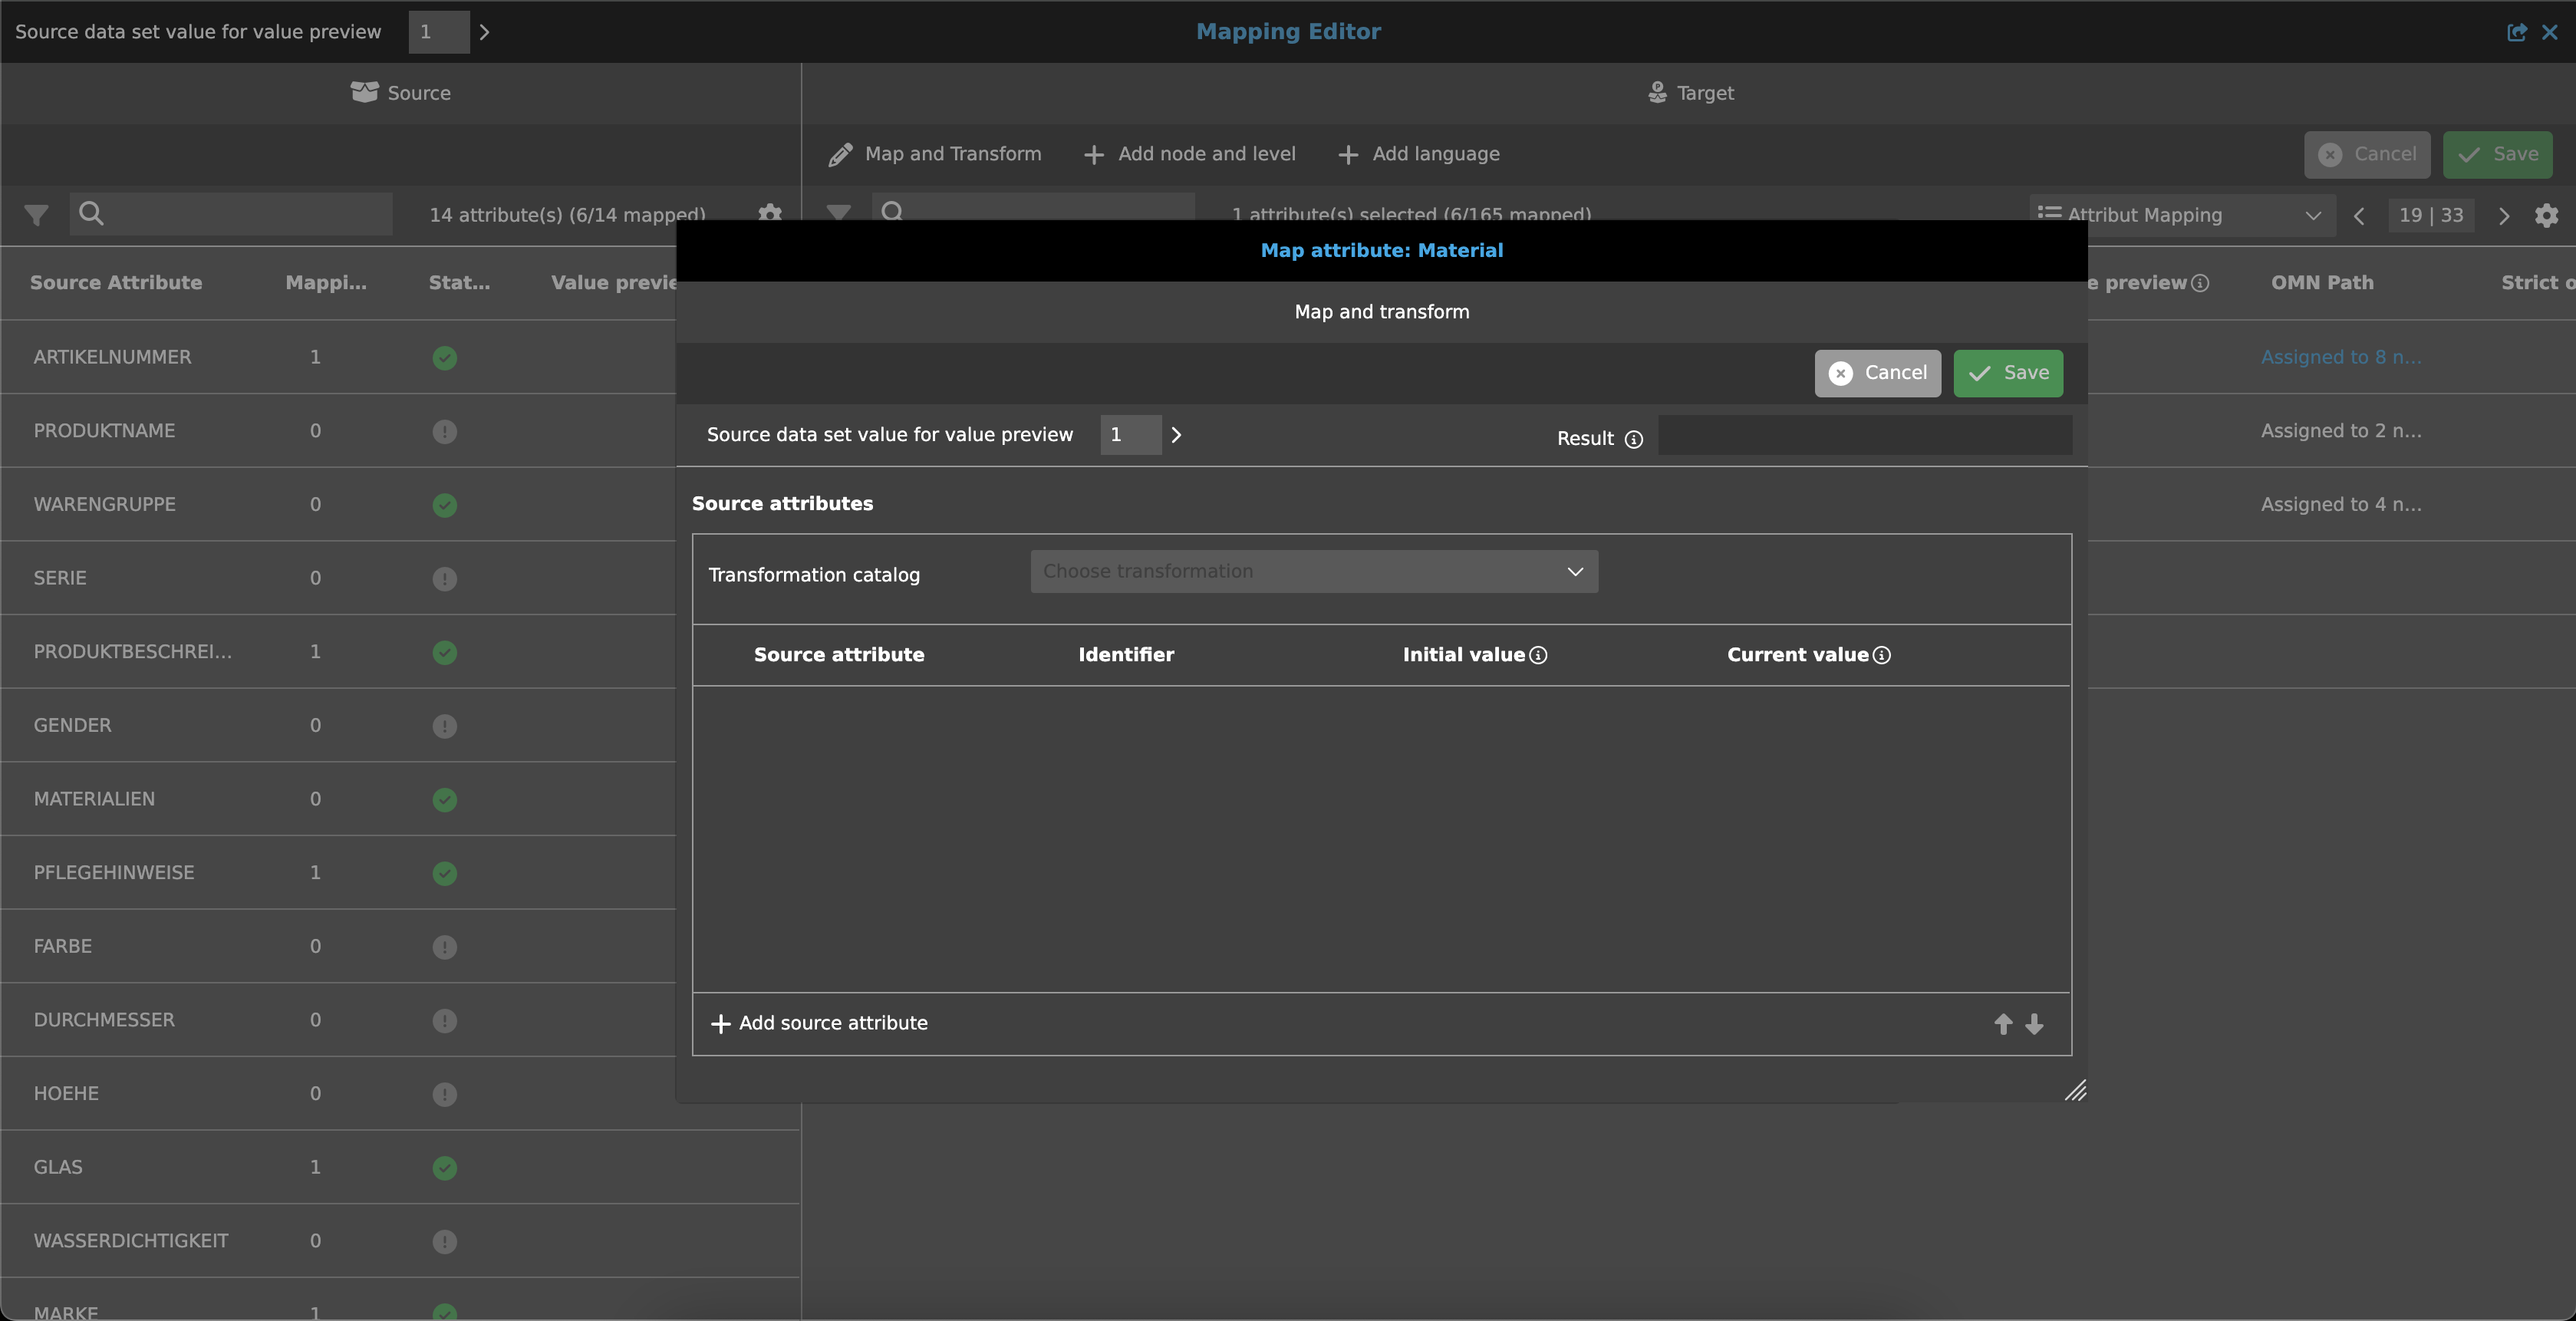This screenshot has height=1321, width=2576.
Task: Click the Current value info icon
Action: (1881, 655)
